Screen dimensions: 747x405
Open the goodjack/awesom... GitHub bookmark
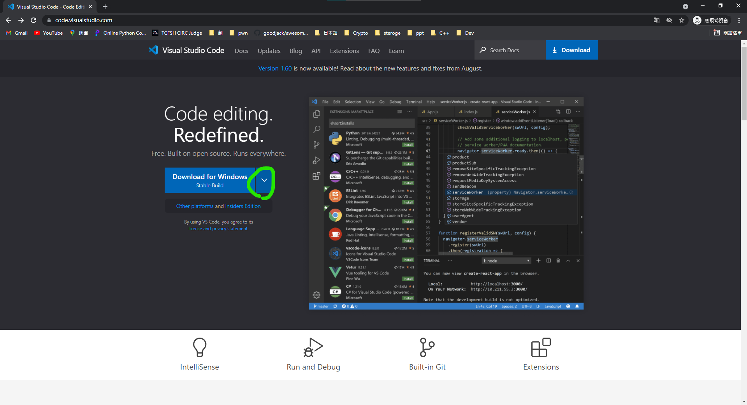click(x=281, y=33)
